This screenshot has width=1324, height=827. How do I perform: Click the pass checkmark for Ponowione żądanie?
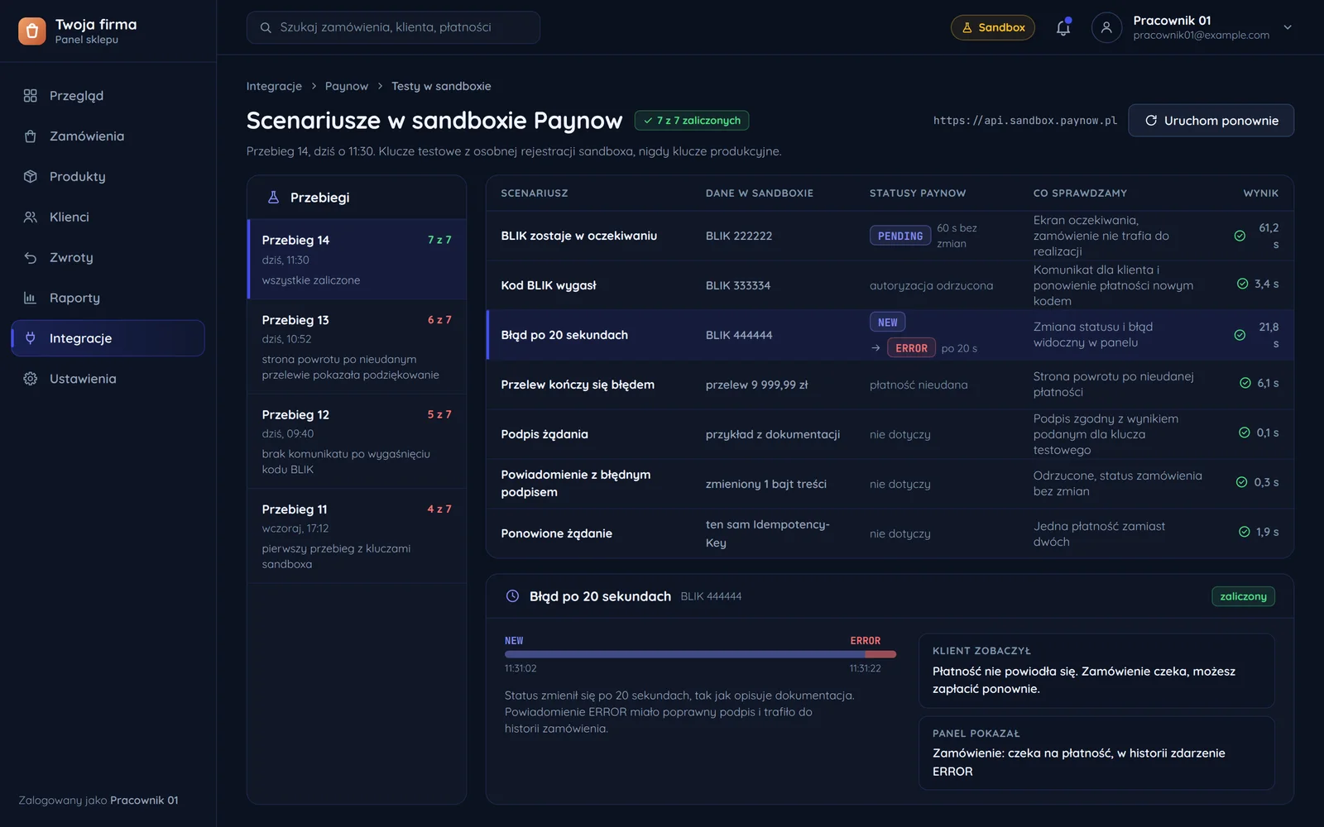click(x=1244, y=532)
